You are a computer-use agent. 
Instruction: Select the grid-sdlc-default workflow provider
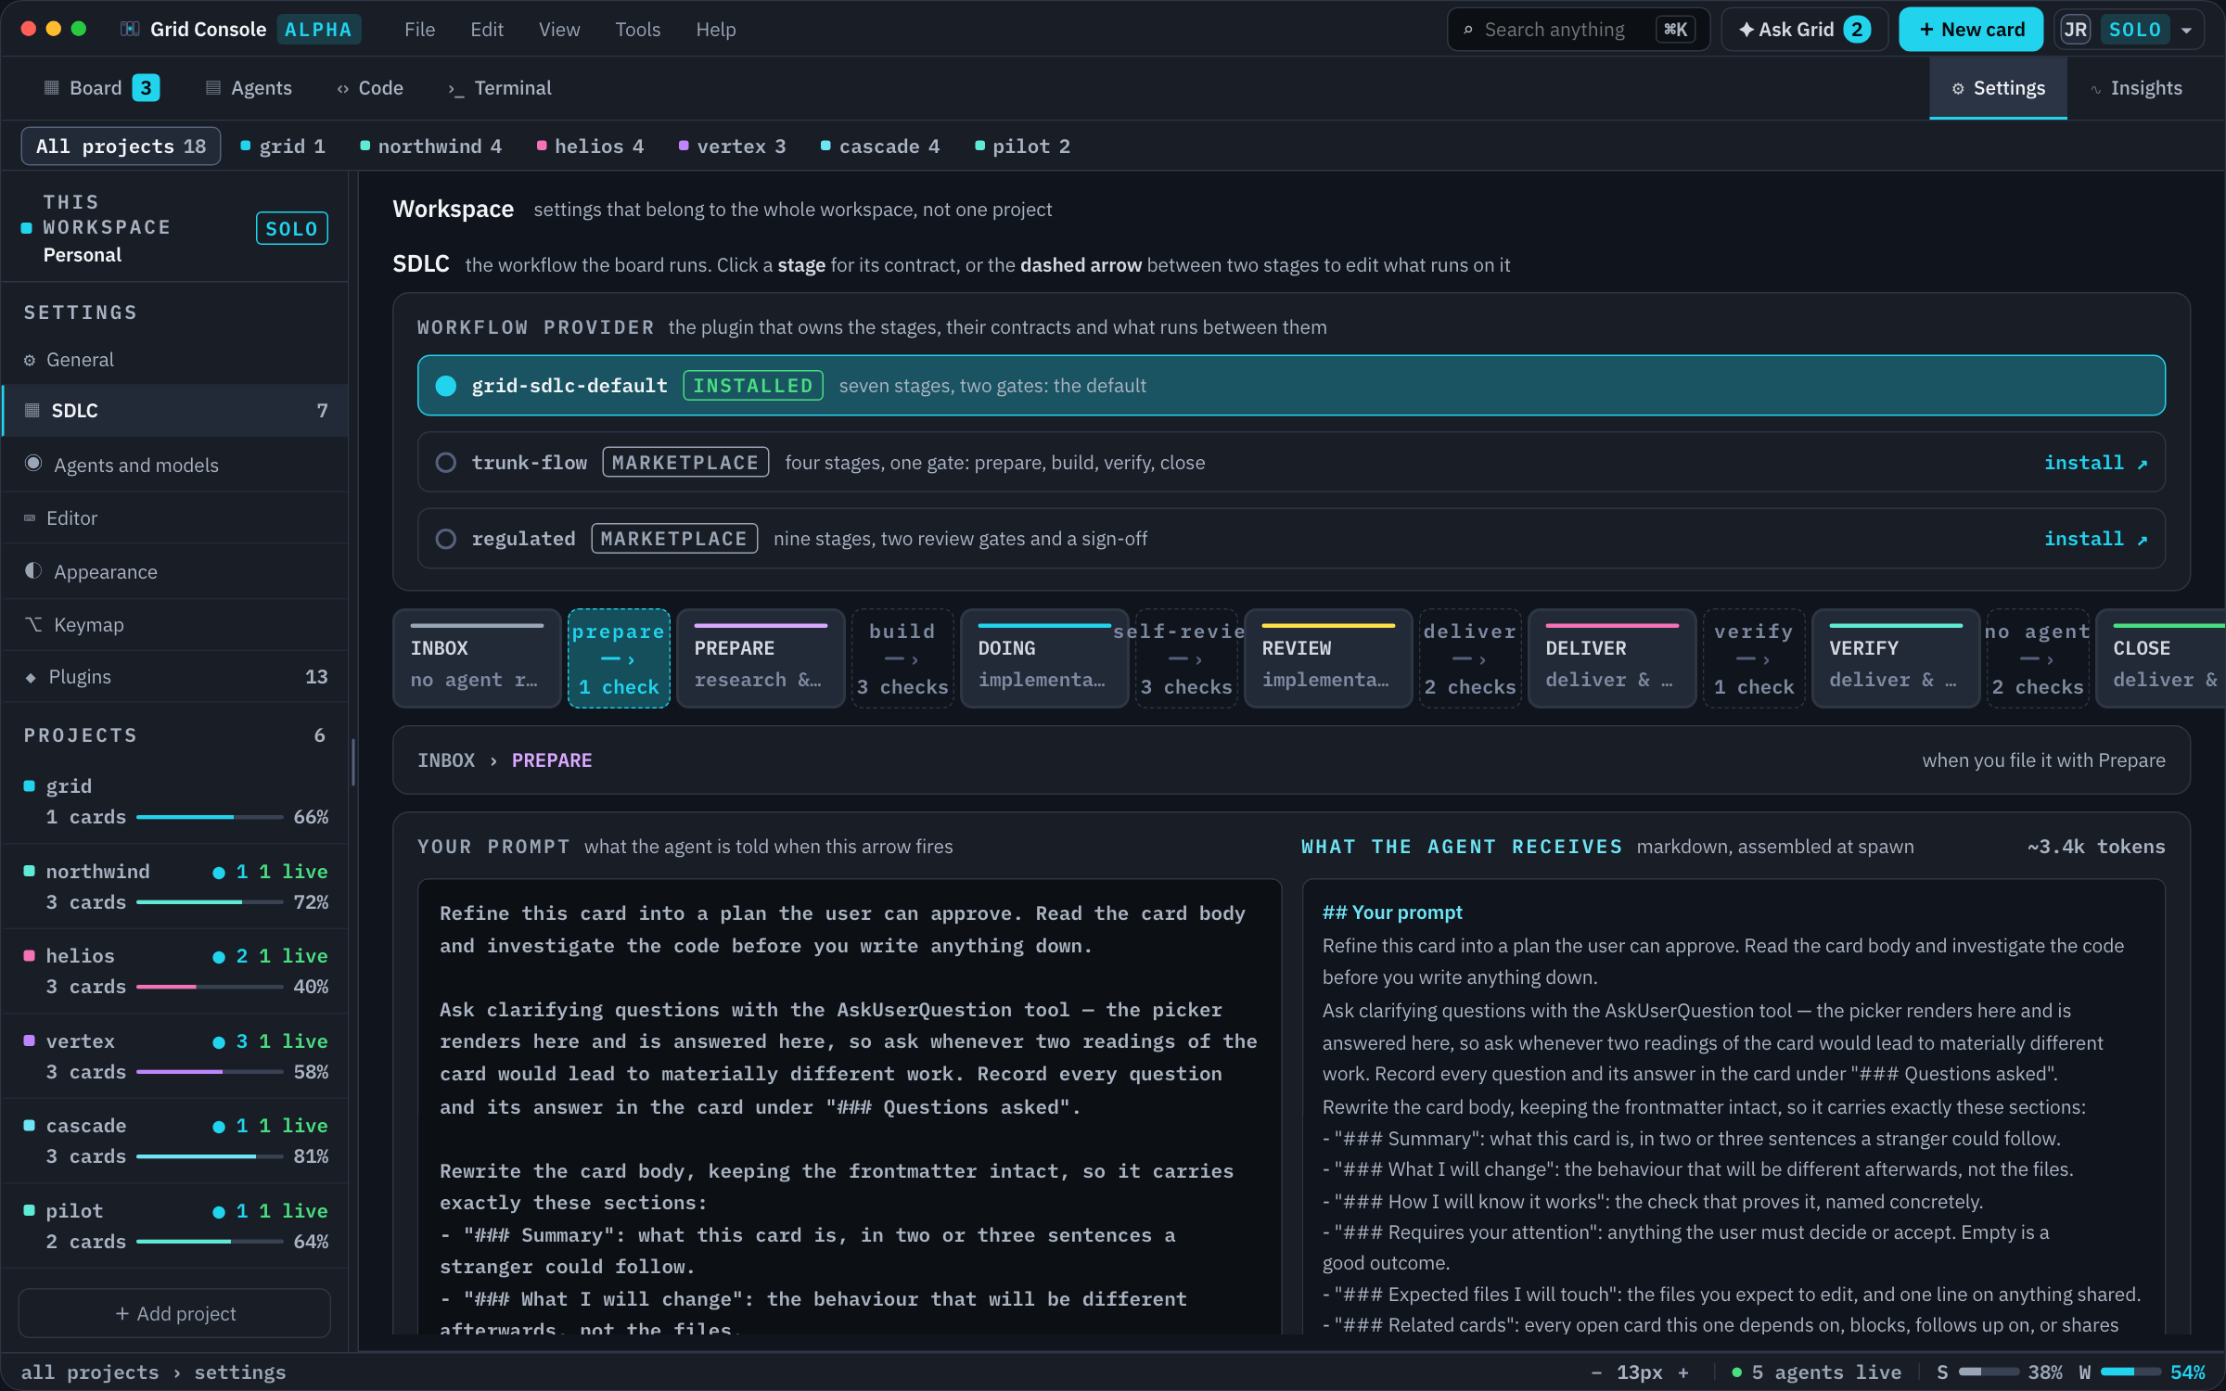pyautogui.click(x=1291, y=385)
